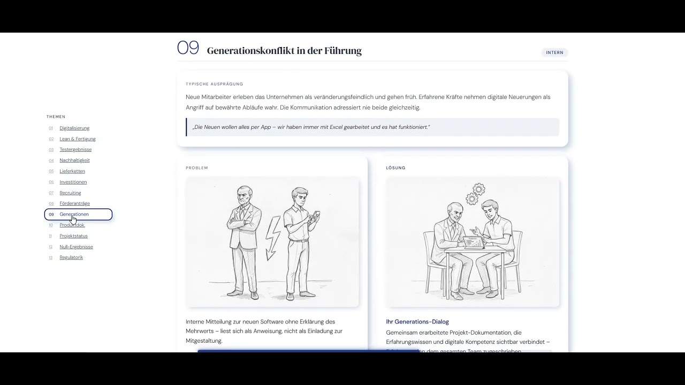Click the "THEMEN" sidebar heading
Image resolution: width=685 pixels, height=385 pixels.
[56, 117]
